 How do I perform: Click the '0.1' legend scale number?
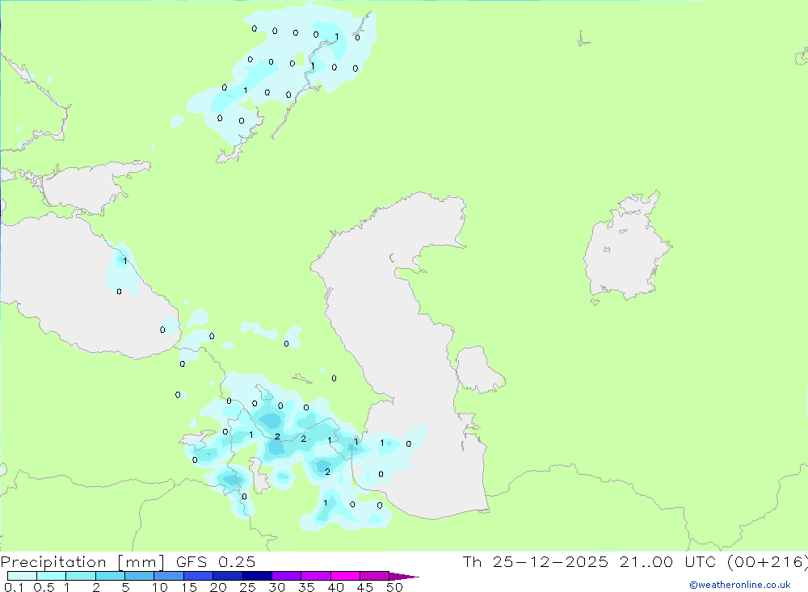pos(14,587)
